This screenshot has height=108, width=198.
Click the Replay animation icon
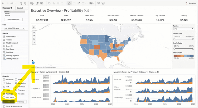12,3
